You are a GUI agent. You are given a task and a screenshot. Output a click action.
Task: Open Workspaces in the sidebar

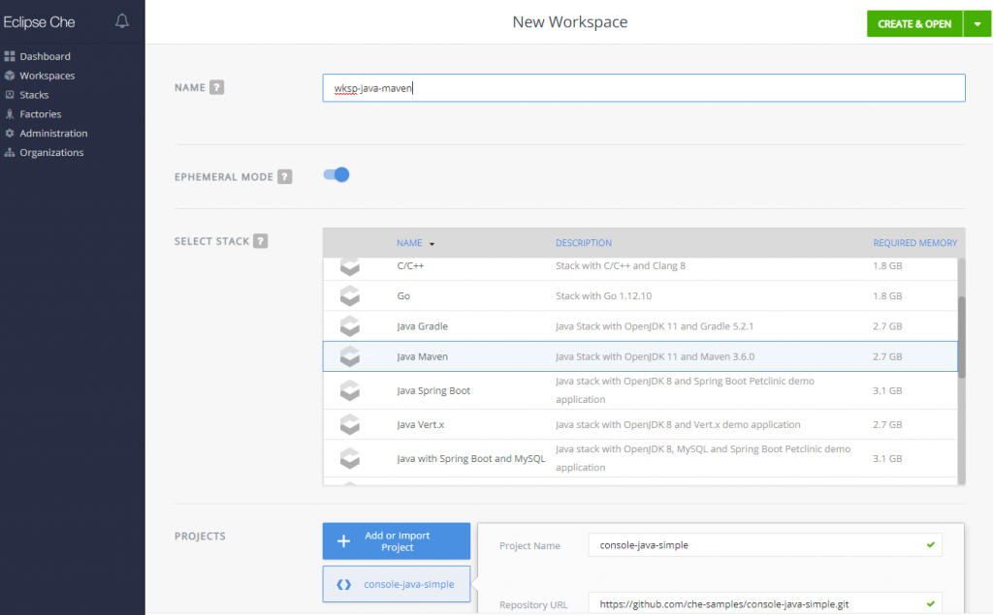click(47, 76)
